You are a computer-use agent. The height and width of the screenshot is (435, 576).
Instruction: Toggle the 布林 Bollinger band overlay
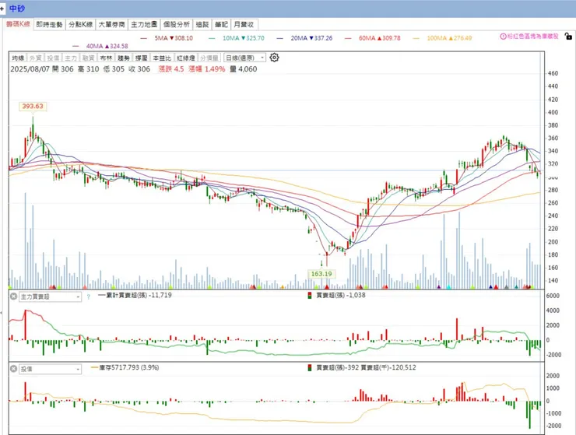[x=106, y=58]
